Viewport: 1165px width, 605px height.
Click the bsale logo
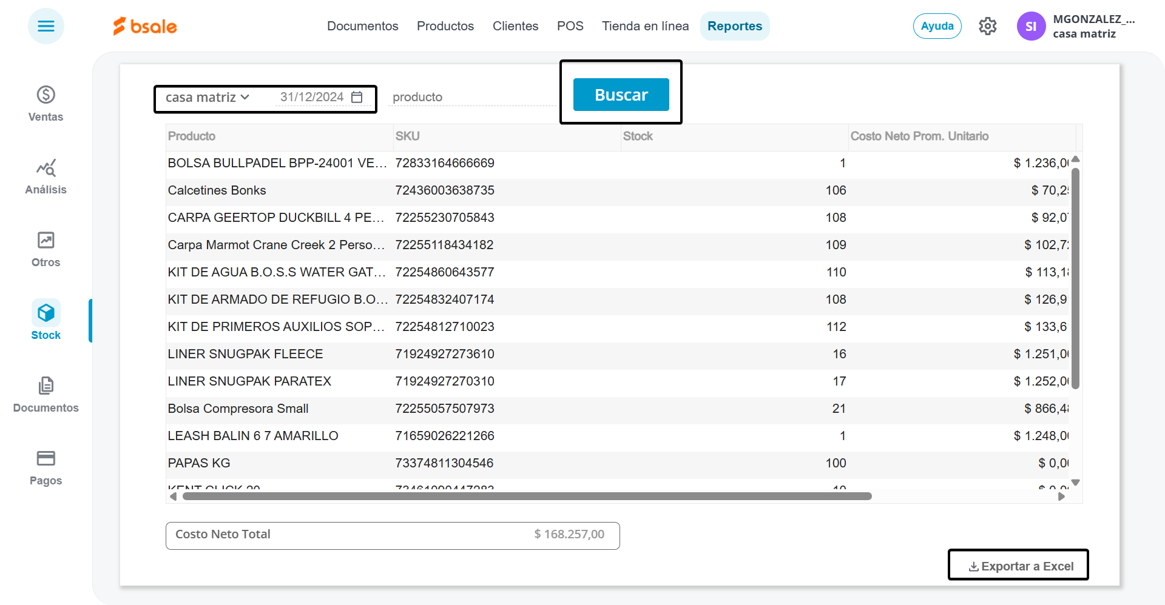(145, 26)
